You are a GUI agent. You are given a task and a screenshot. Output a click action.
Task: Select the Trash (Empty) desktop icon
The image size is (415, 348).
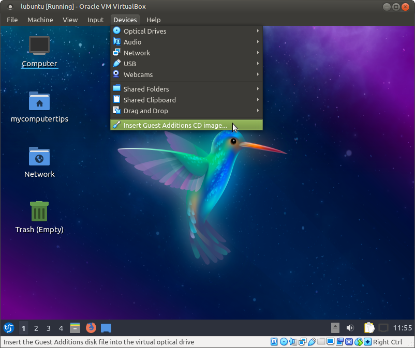point(39,217)
